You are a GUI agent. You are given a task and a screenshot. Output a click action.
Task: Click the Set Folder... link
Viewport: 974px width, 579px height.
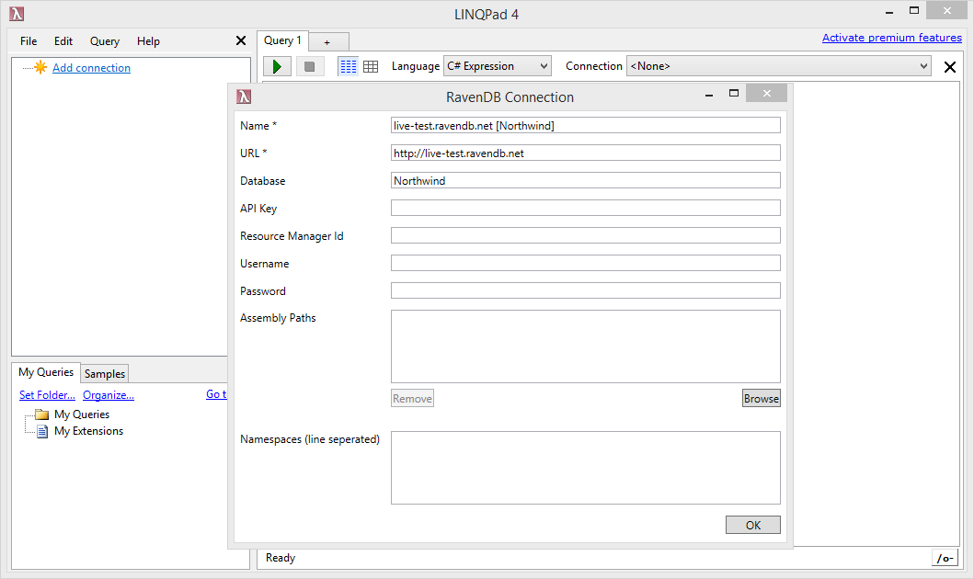tap(47, 394)
